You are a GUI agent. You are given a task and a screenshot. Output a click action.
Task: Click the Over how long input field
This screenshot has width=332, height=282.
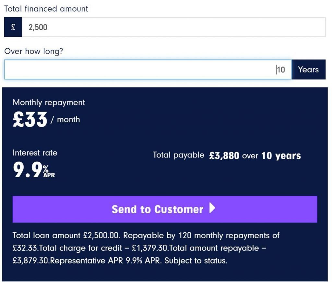(148, 69)
